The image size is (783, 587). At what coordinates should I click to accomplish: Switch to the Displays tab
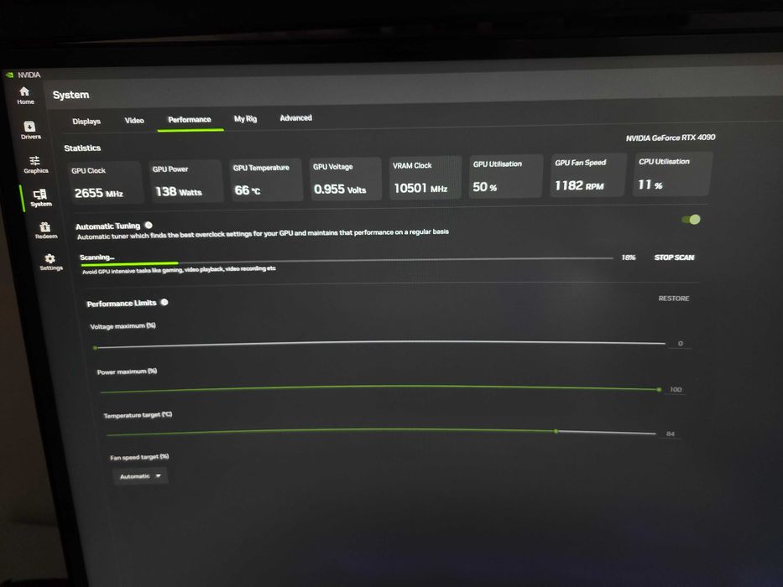pyautogui.click(x=86, y=122)
